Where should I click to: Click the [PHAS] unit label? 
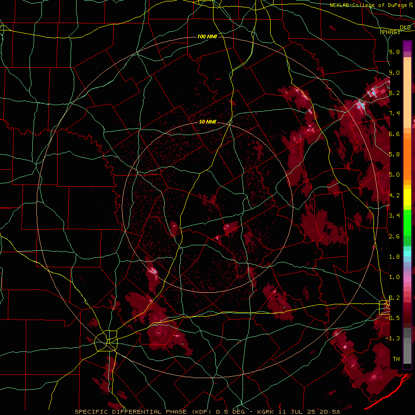[390, 32]
